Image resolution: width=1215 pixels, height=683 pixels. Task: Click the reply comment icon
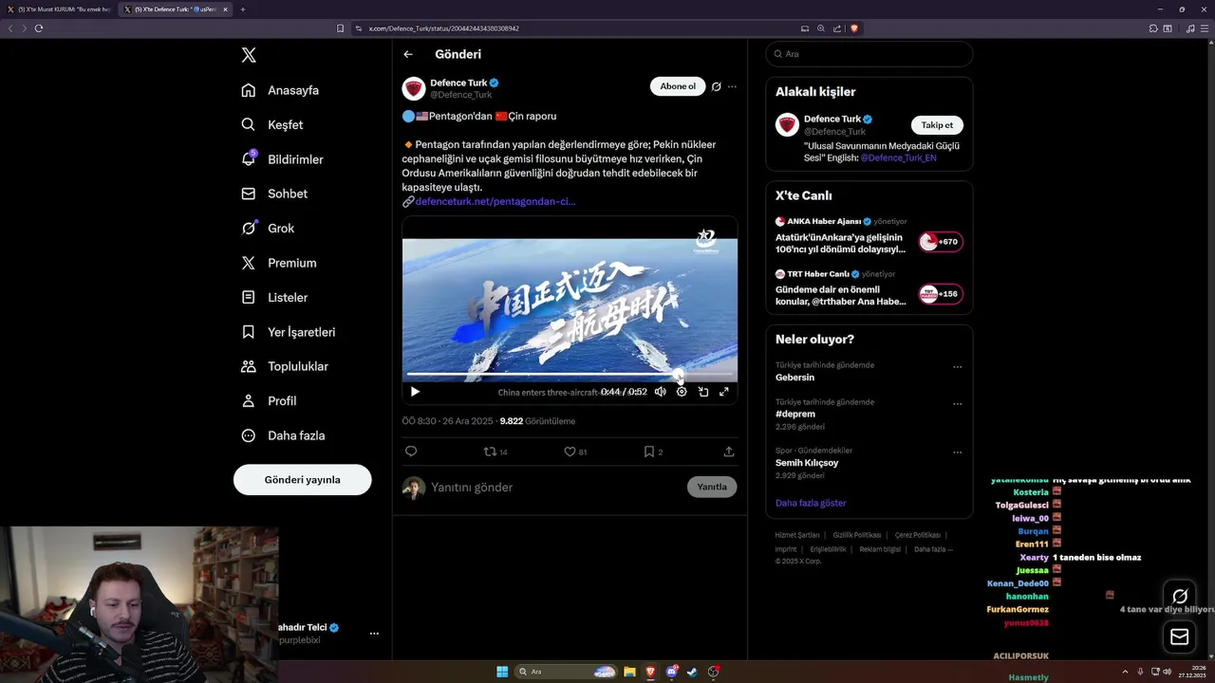411,452
